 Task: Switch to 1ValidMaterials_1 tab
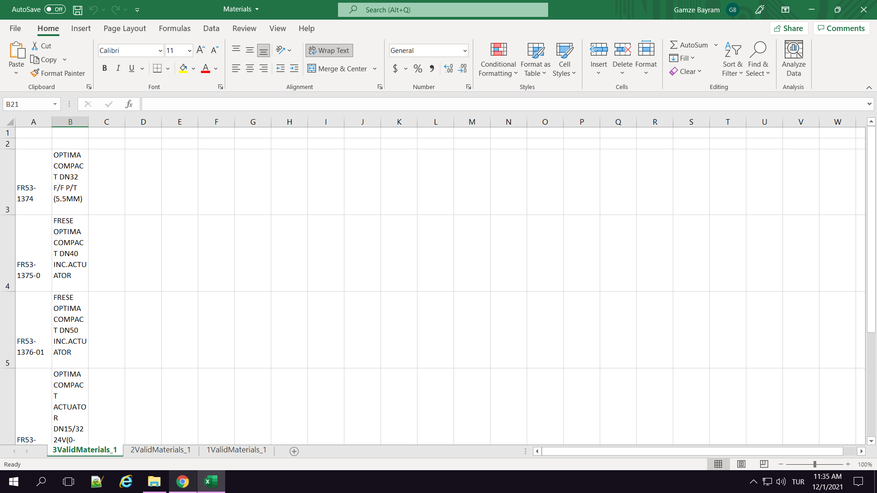point(237,450)
